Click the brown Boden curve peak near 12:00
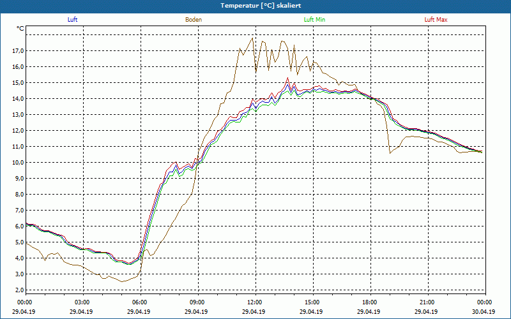 (252, 38)
